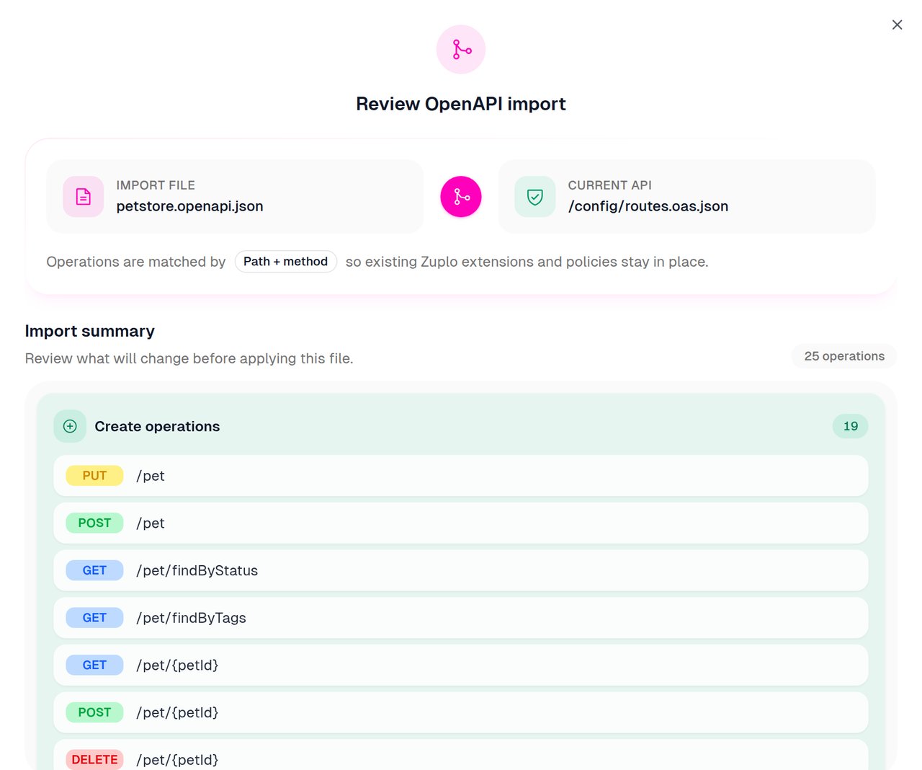Select the GET /pet/findByTags row

461,618
